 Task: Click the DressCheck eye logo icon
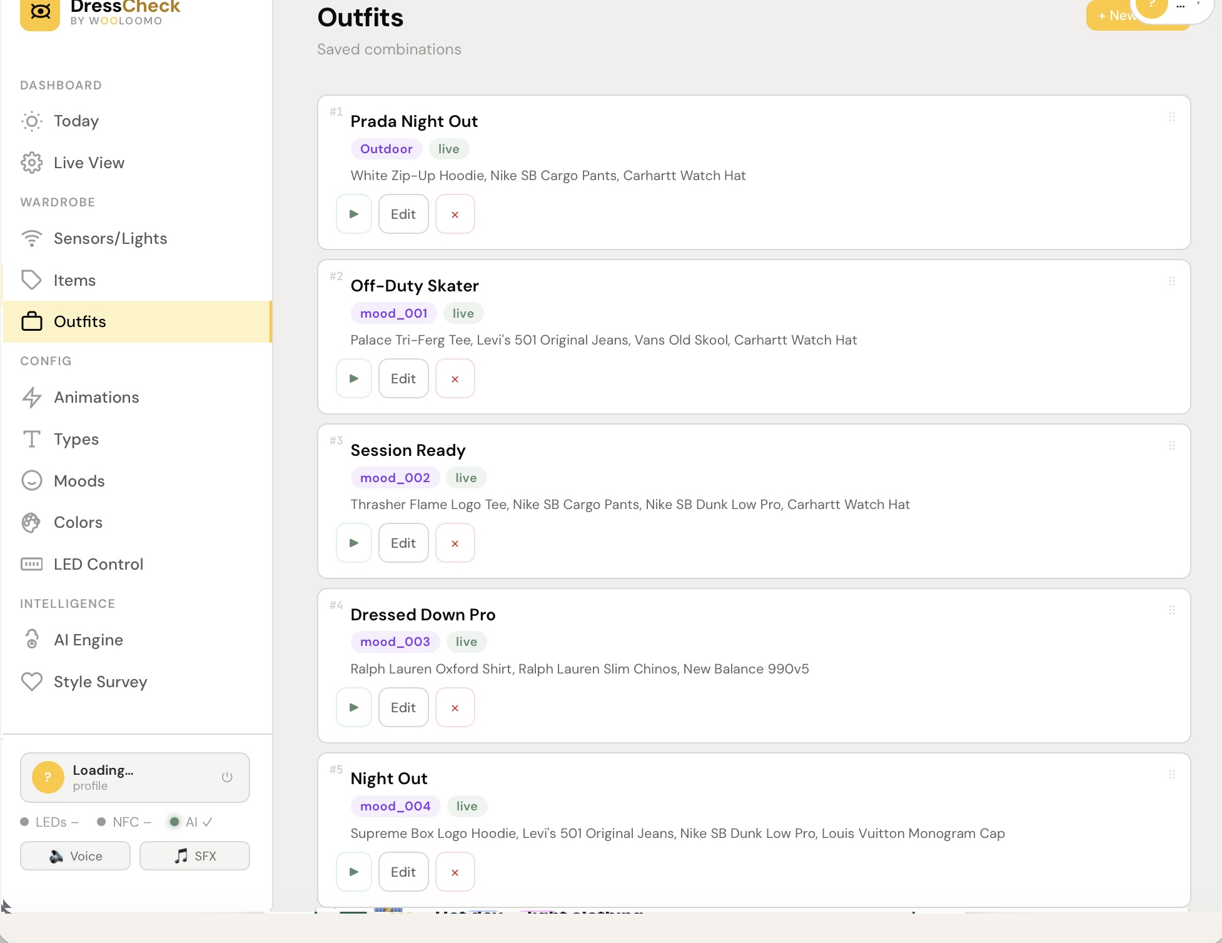[x=40, y=11]
